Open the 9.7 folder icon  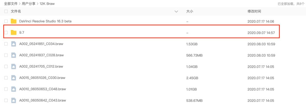(14, 33)
